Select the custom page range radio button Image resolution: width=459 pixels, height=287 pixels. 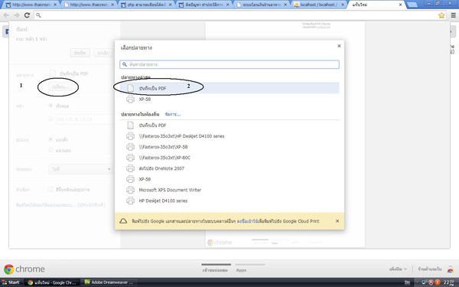pyautogui.click(x=50, y=119)
